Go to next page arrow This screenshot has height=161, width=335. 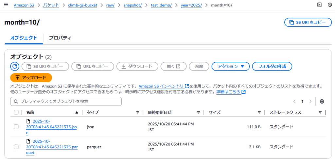tap(310, 102)
